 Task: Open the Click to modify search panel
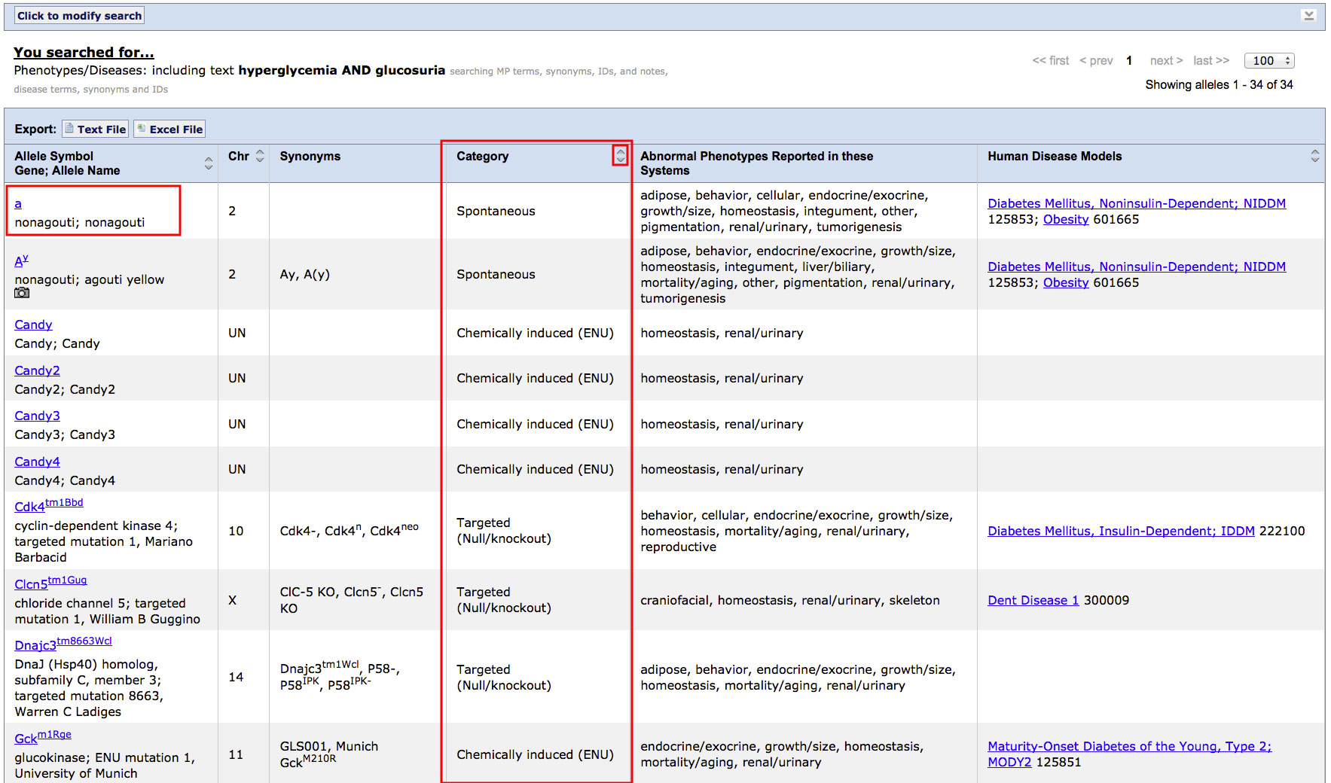coord(79,16)
